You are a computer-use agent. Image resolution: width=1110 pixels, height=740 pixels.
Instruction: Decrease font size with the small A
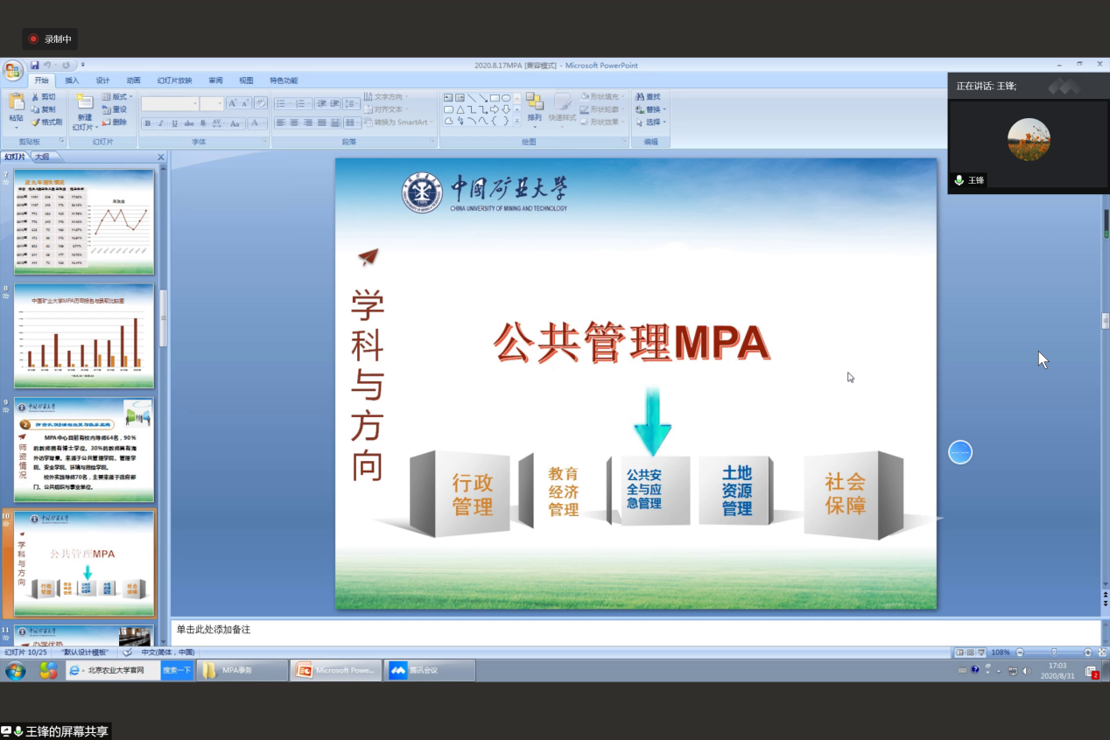coord(245,103)
